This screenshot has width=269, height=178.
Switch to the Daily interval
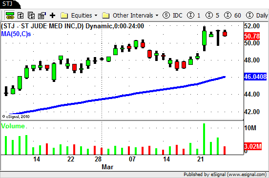[257, 16]
